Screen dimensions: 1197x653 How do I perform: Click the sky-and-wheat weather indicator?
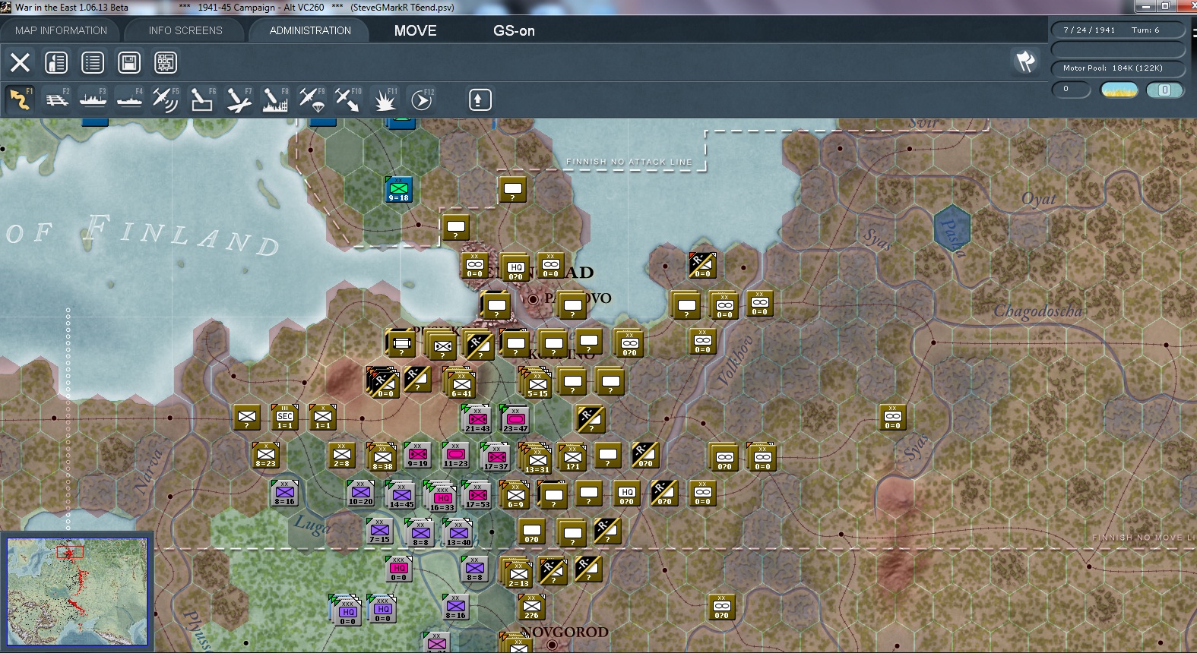click(1119, 90)
